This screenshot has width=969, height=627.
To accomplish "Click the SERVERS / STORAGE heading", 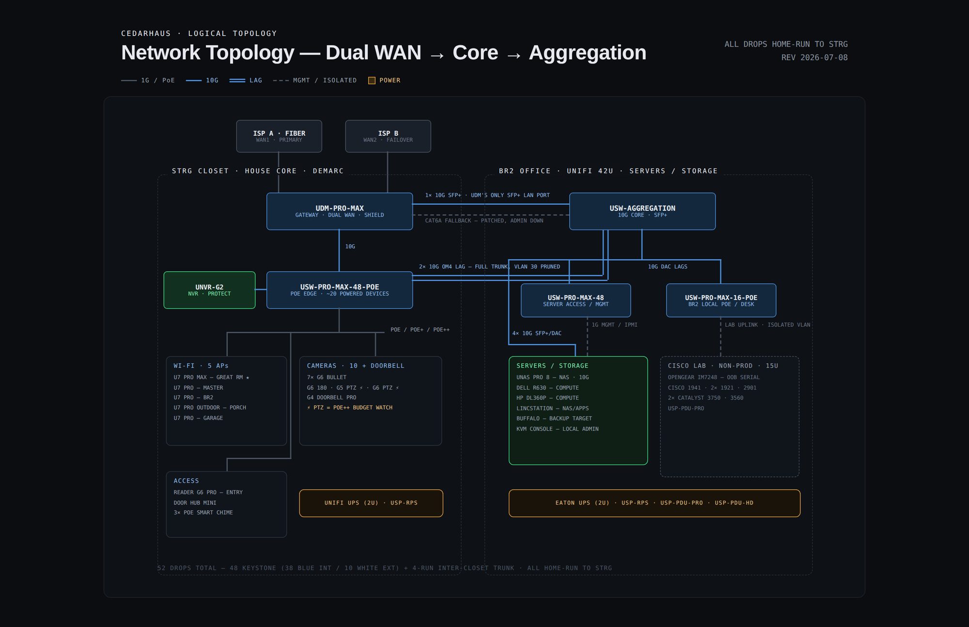I will [x=552, y=366].
